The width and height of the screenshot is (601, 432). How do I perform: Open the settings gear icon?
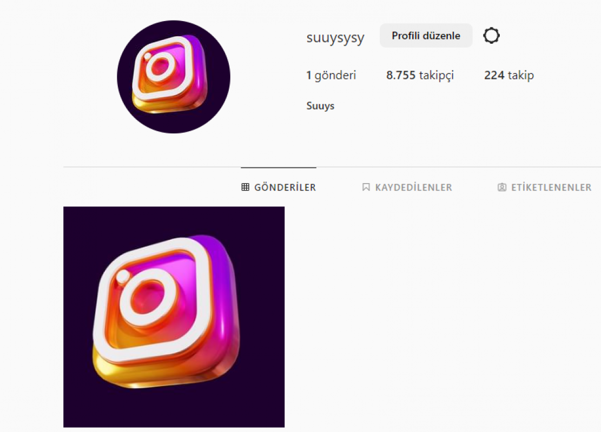(x=491, y=36)
